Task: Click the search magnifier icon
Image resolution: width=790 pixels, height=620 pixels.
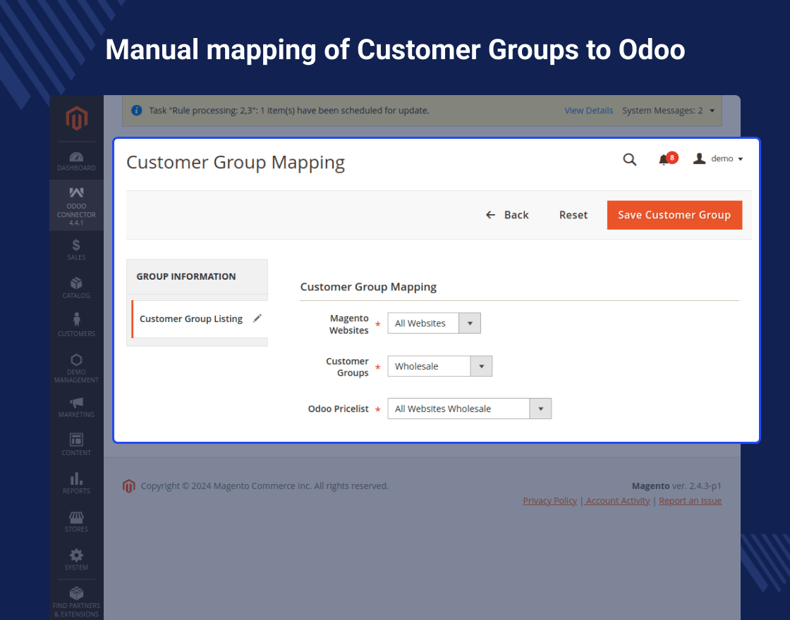Action: point(630,159)
